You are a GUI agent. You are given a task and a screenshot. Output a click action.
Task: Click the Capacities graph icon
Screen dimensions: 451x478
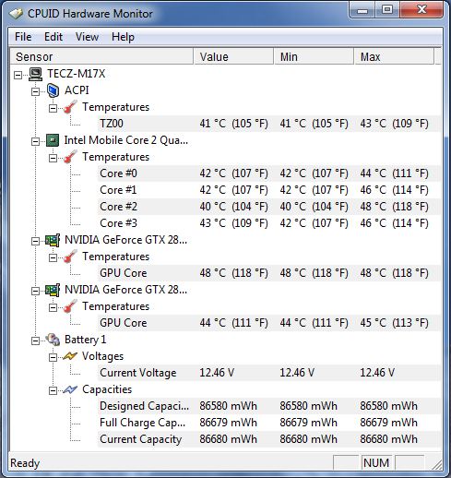70,389
